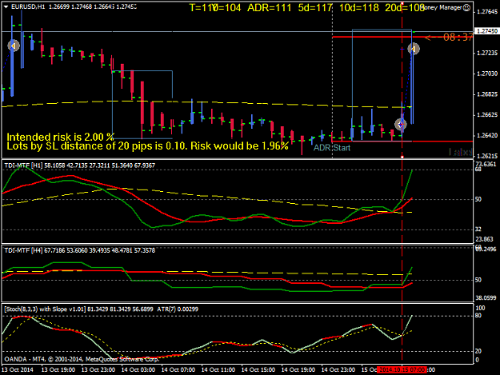Click the 13 Oct 19:00 time label
This screenshot has height=375, width=500.
click(58, 370)
